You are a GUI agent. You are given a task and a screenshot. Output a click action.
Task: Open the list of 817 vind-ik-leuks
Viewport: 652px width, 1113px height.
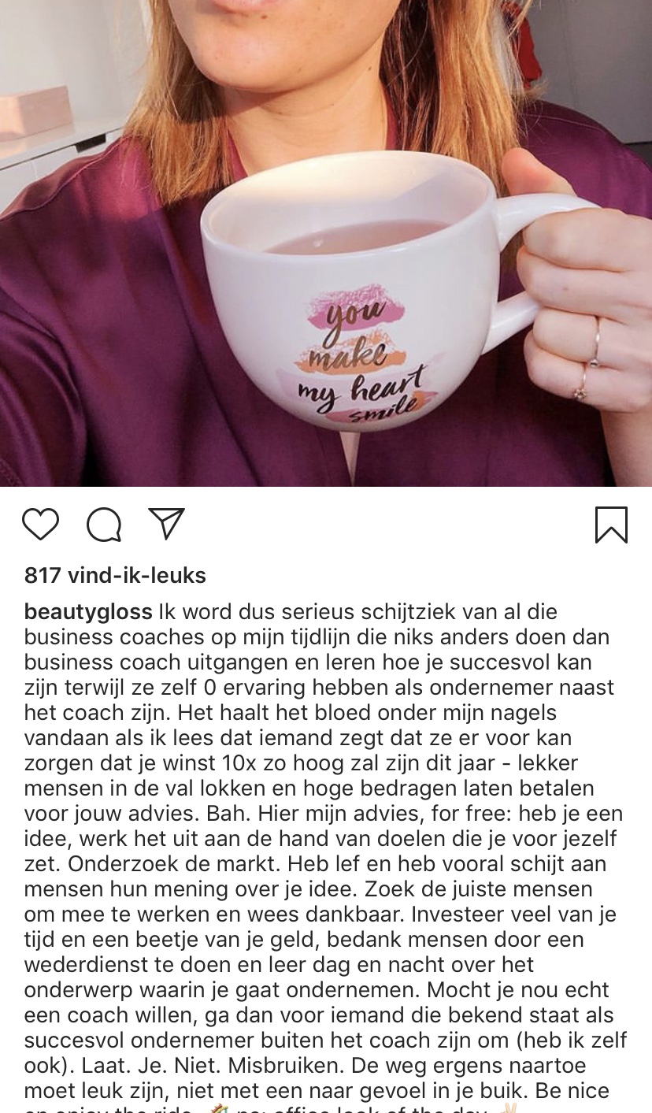[115, 576]
